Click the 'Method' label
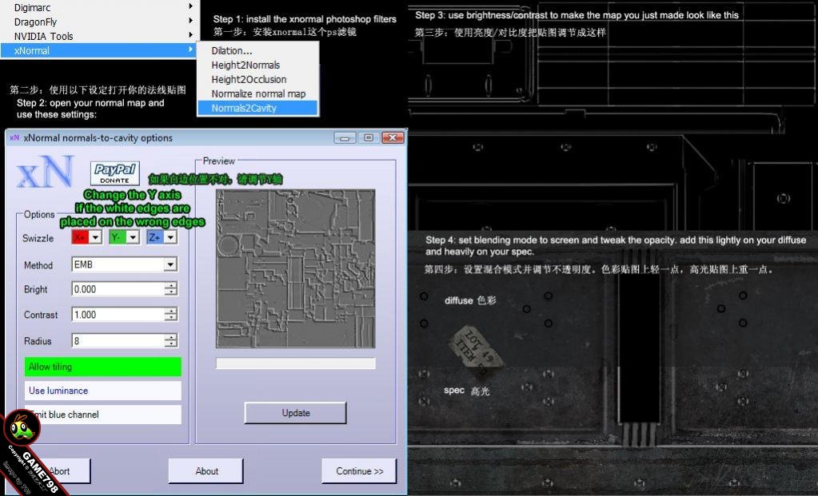The width and height of the screenshot is (818, 496). click(x=38, y=265)
